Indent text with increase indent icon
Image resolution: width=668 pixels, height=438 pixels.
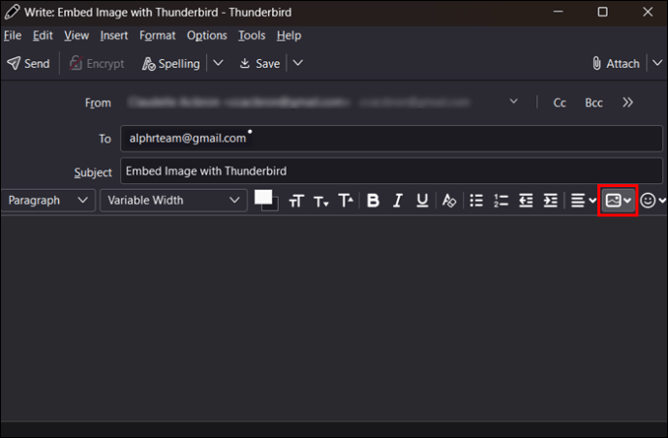tap(551, 201)
